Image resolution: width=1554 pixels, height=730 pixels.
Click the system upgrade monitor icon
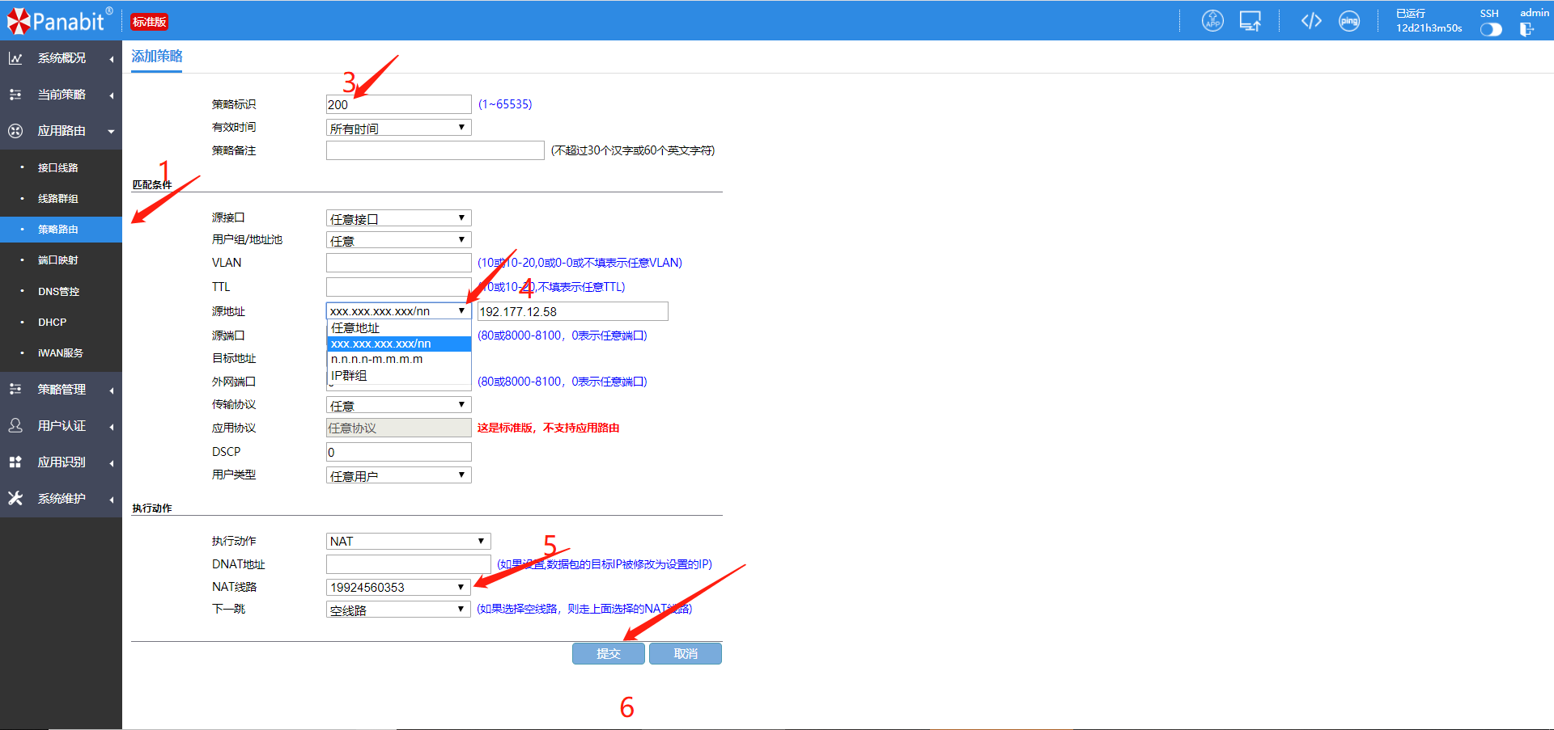click(x=1250, y=21)
